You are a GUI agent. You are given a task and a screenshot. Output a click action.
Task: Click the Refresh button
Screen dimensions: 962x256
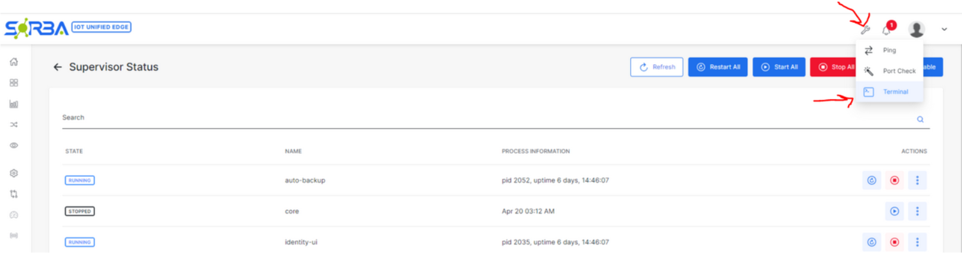tap(657, 67)
